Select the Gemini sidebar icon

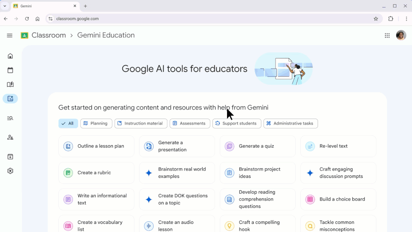click(10, 98)
